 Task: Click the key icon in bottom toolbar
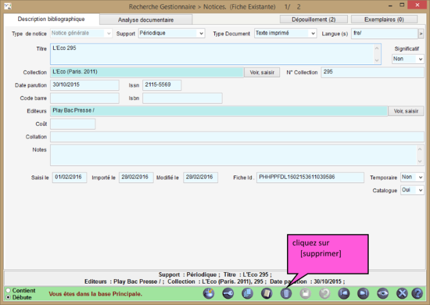click(228, 294)
